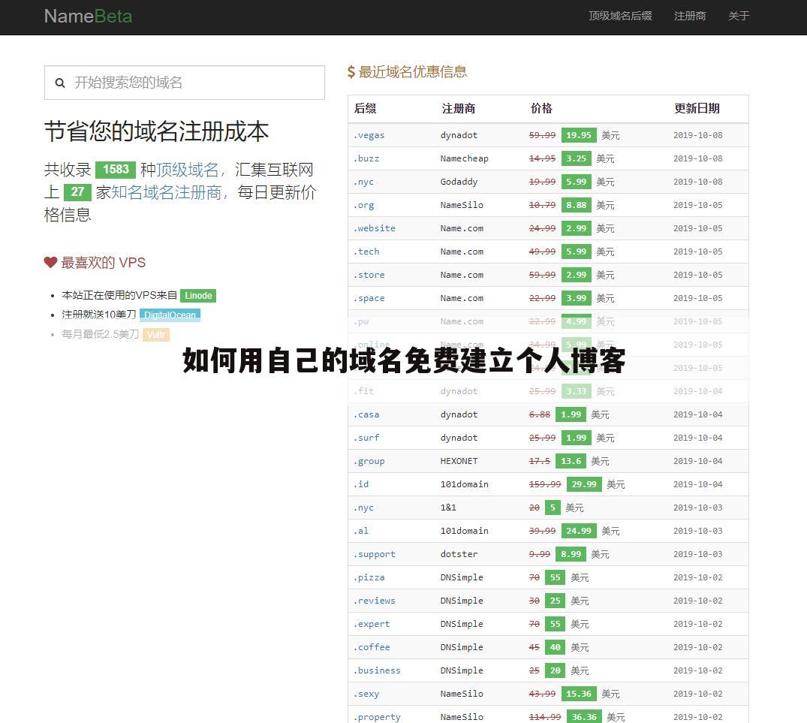
Task: Open the .reviews suffix link
Action: coord(375,601)
